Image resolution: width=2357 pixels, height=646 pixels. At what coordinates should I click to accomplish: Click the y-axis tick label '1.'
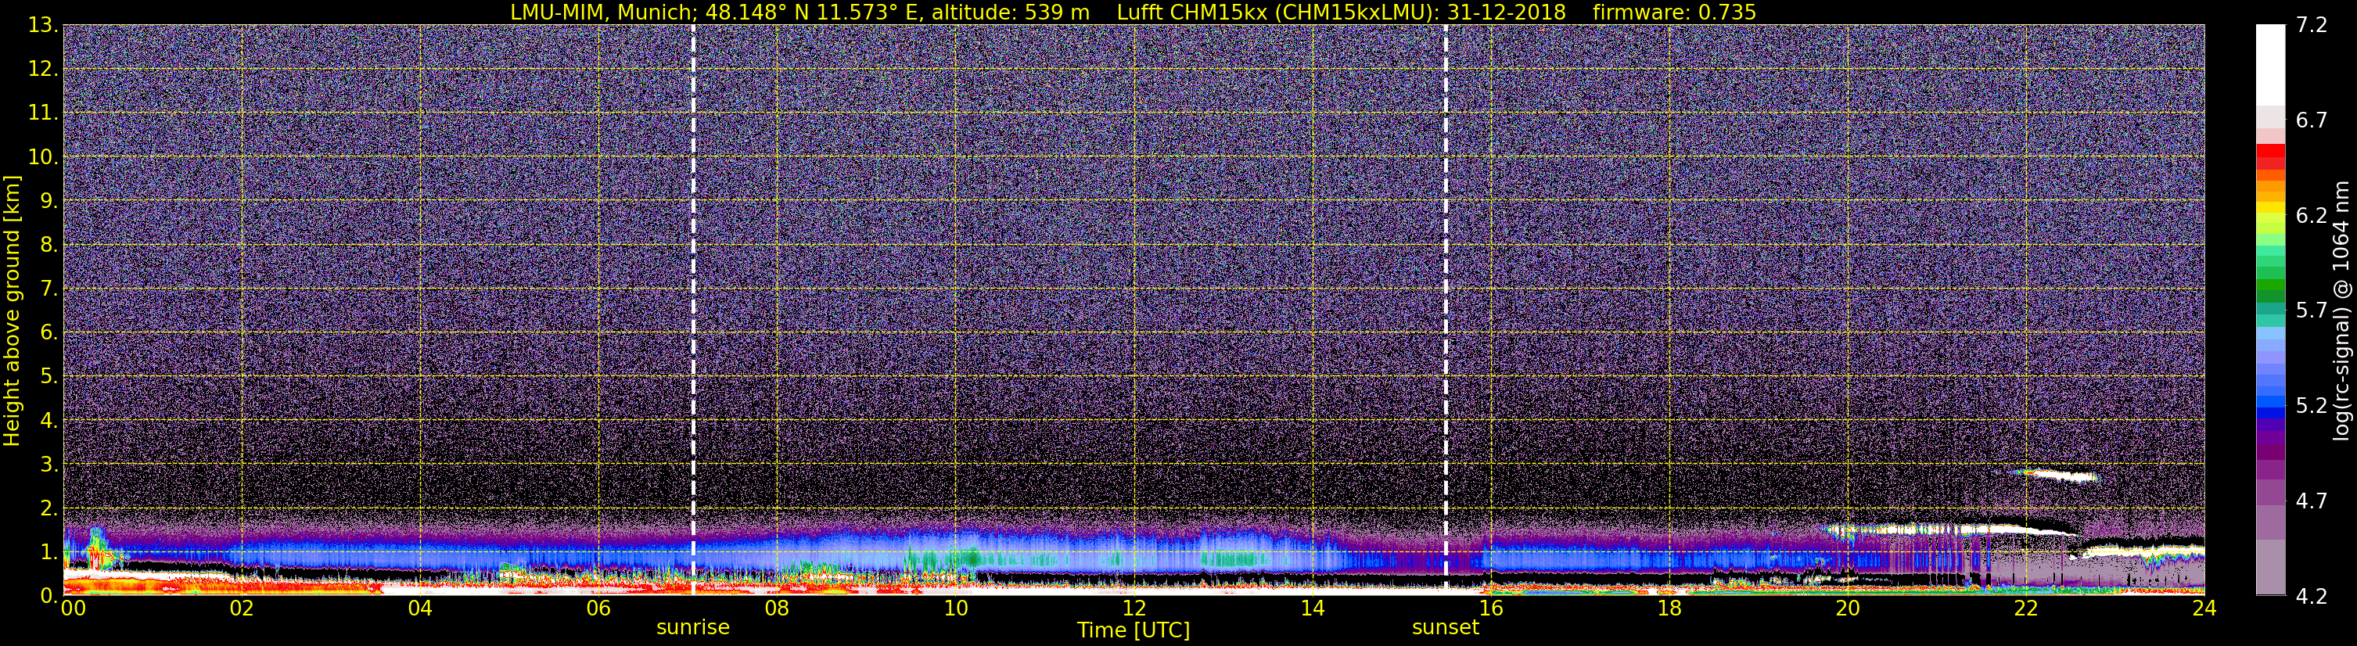point(49,553)
